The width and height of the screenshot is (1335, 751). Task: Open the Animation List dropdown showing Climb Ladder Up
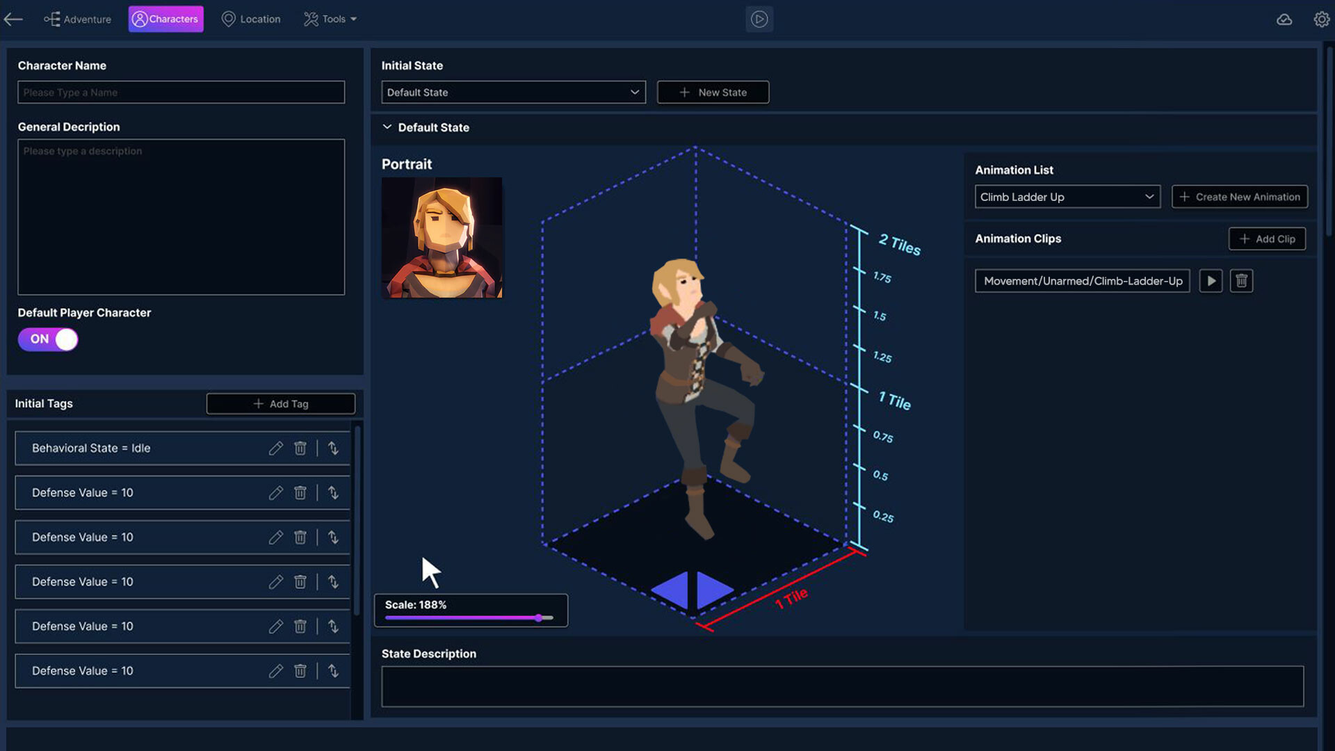[1067, 197]
